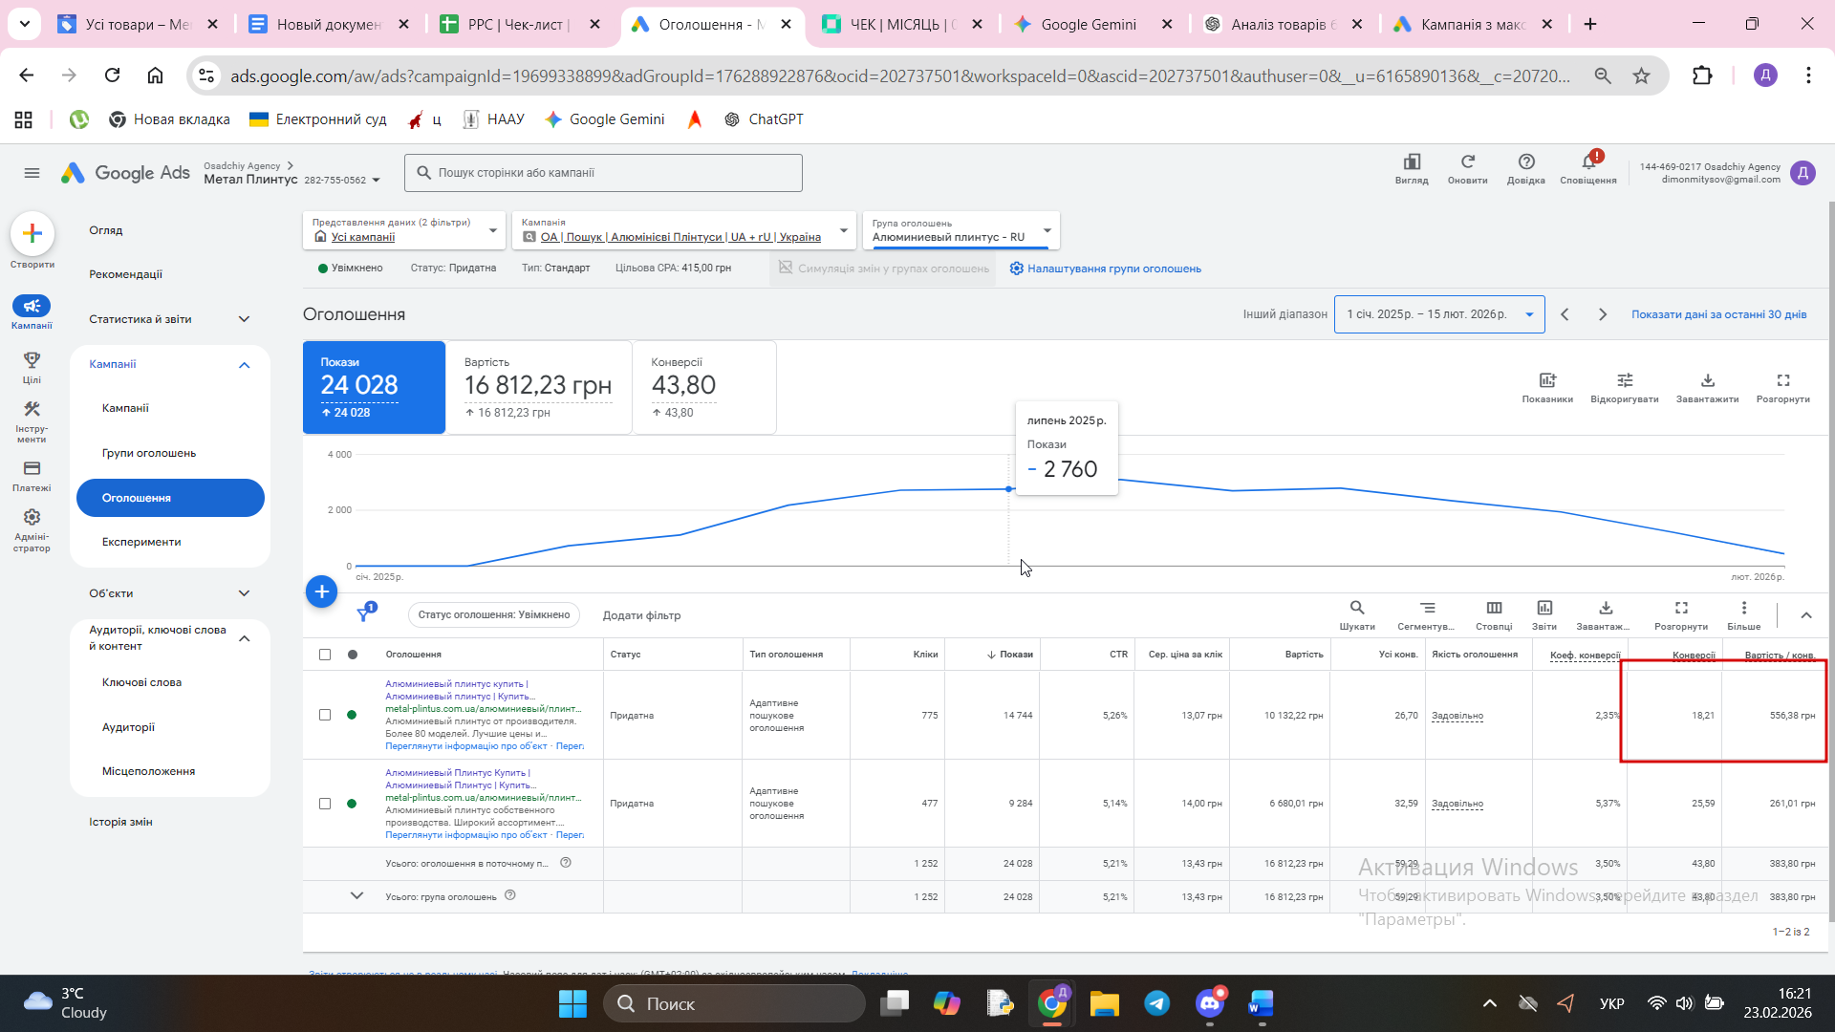
Task: Click the Завантажити download icon above chart
Action: point(1707,381)
